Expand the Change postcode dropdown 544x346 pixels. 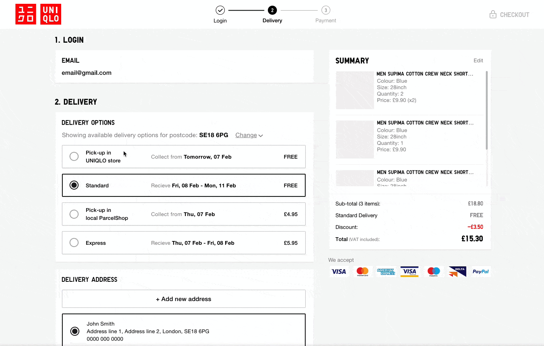click(x=249, y=135)
